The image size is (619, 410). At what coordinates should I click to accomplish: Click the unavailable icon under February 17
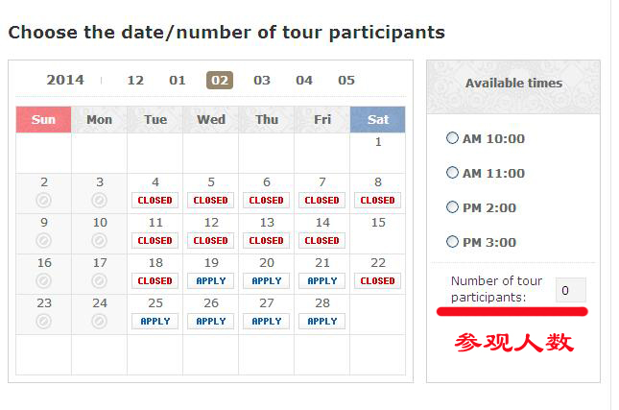[x=100, y=280]
